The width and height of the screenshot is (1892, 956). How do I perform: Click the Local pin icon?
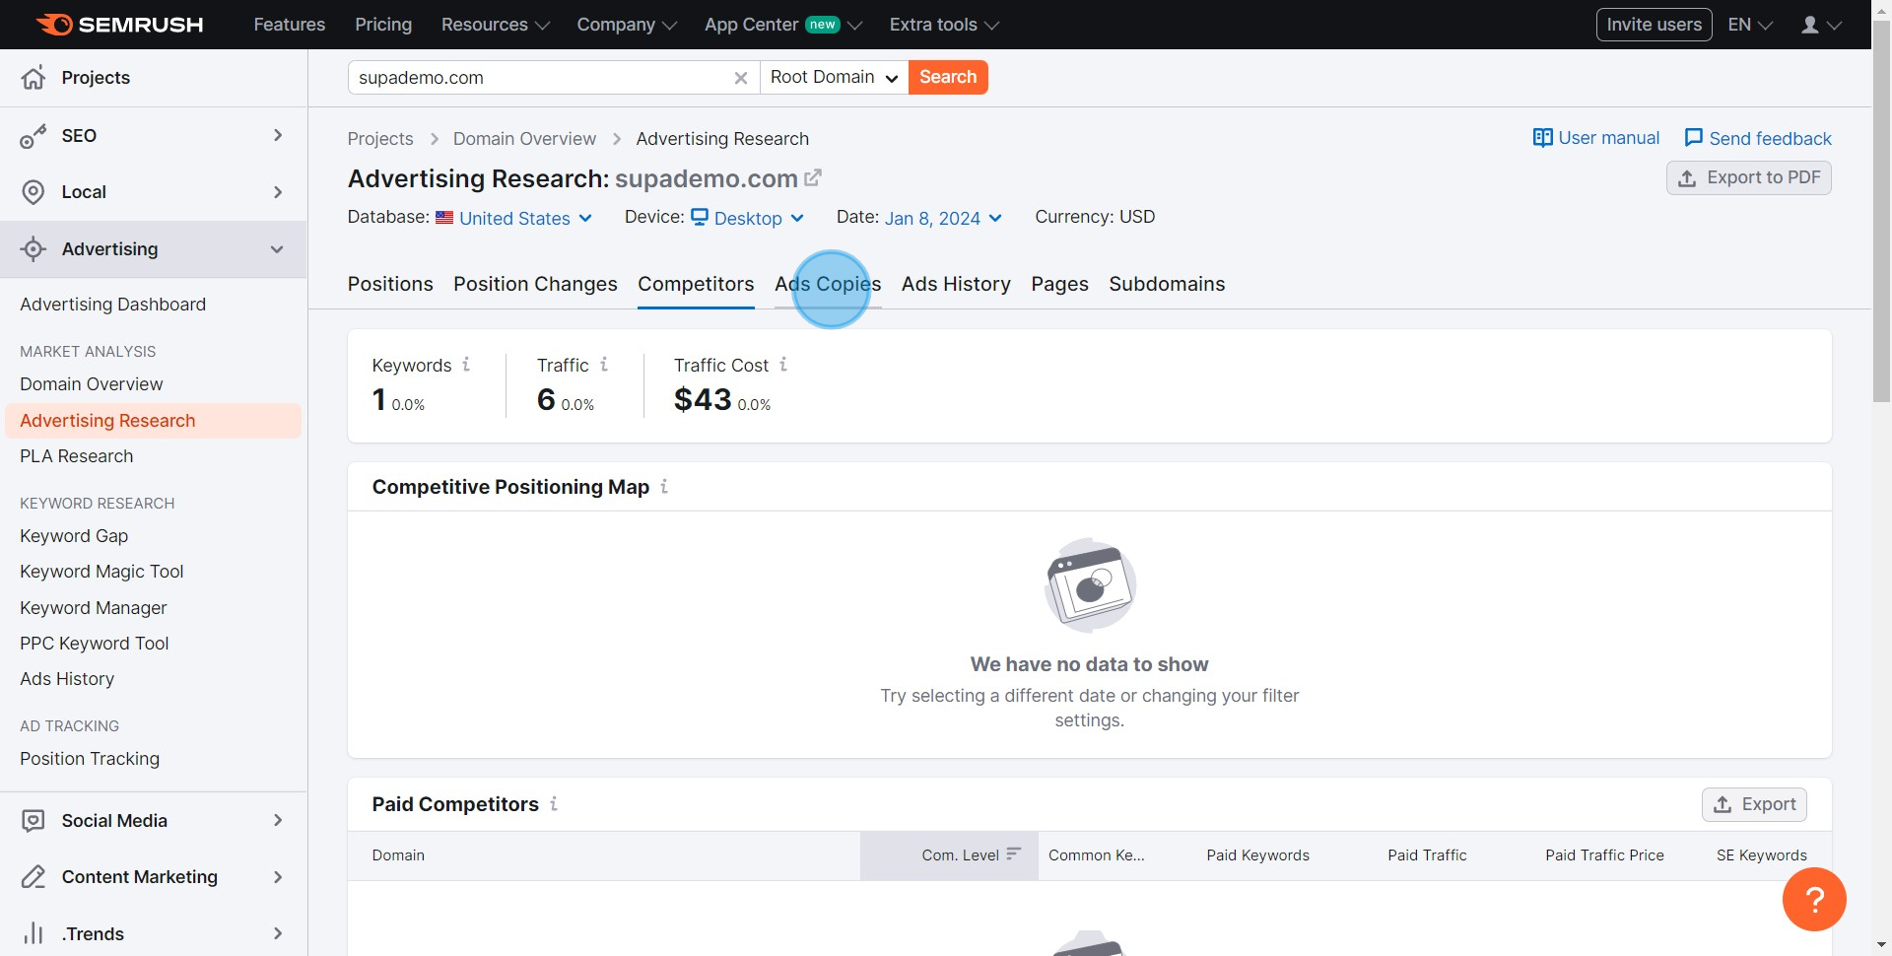tap(34, 192)
